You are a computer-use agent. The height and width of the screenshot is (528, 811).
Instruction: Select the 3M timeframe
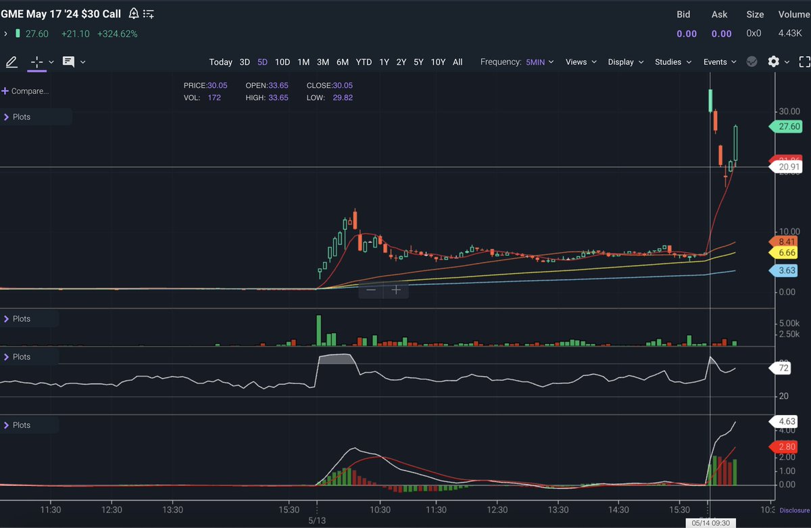click(323, 62)
